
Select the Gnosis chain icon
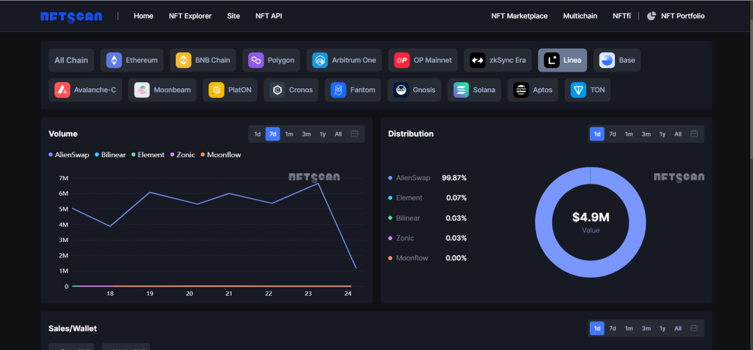pyautogui.click(x=401, y=90)
